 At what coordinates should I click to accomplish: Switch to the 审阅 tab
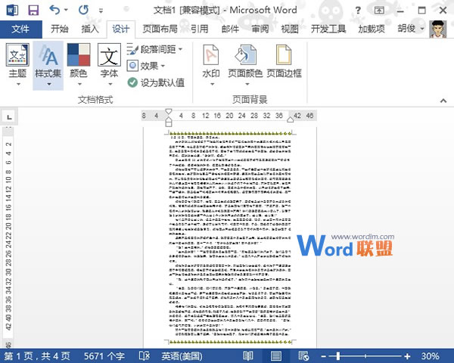(260, 29)
